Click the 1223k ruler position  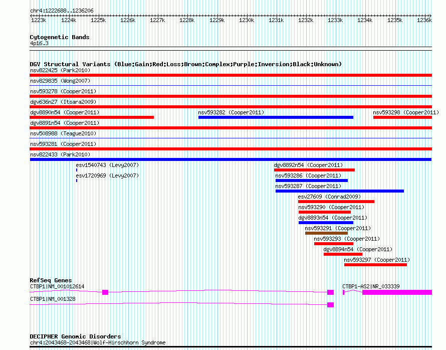tap(39, 20)
